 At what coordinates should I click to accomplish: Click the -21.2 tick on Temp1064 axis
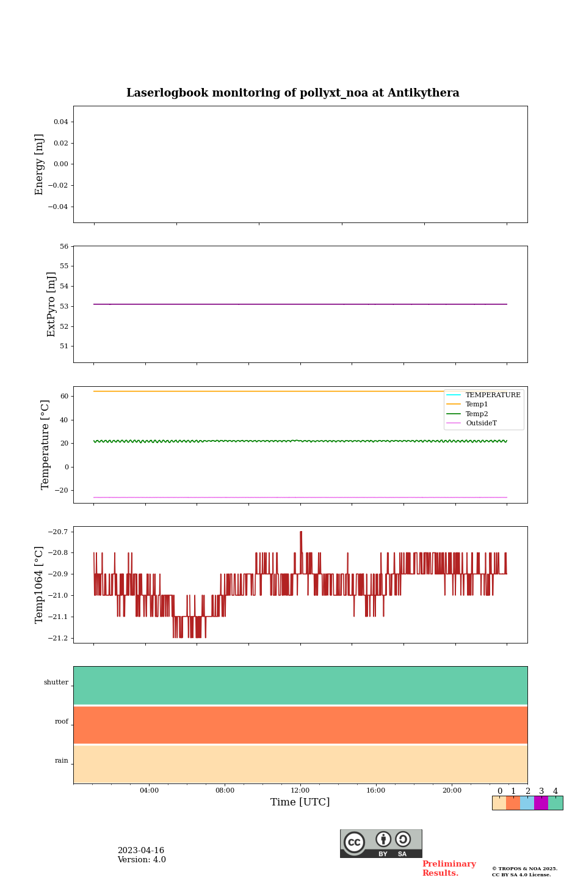(59, 638)
